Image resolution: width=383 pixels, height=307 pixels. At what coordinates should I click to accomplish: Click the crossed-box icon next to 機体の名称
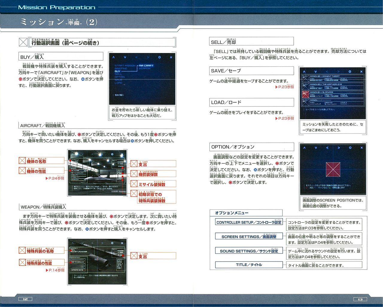coord(22,160)
